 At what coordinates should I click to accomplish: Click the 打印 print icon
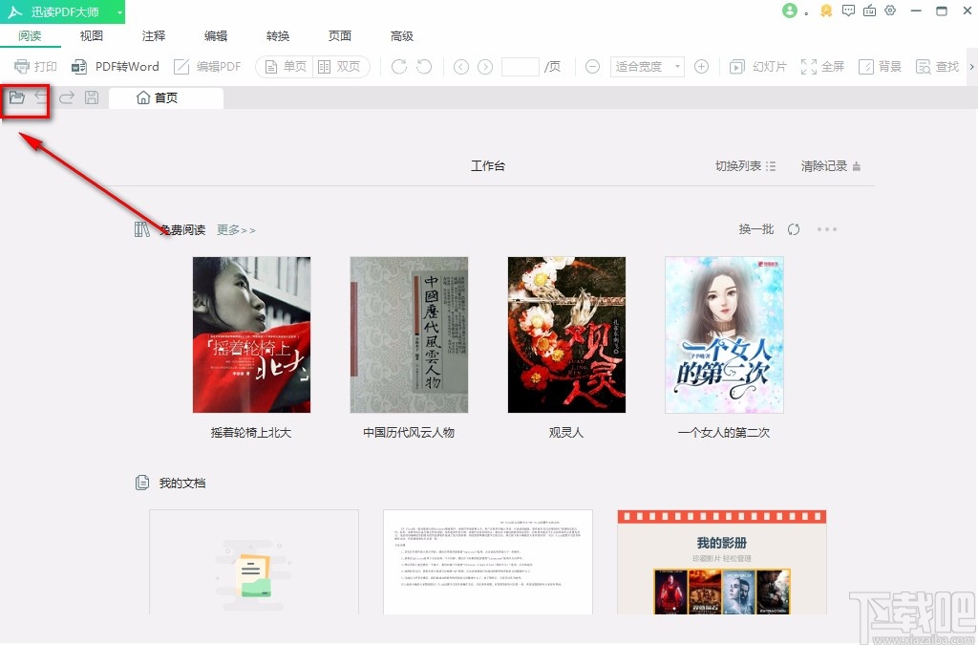click(34, 66)
